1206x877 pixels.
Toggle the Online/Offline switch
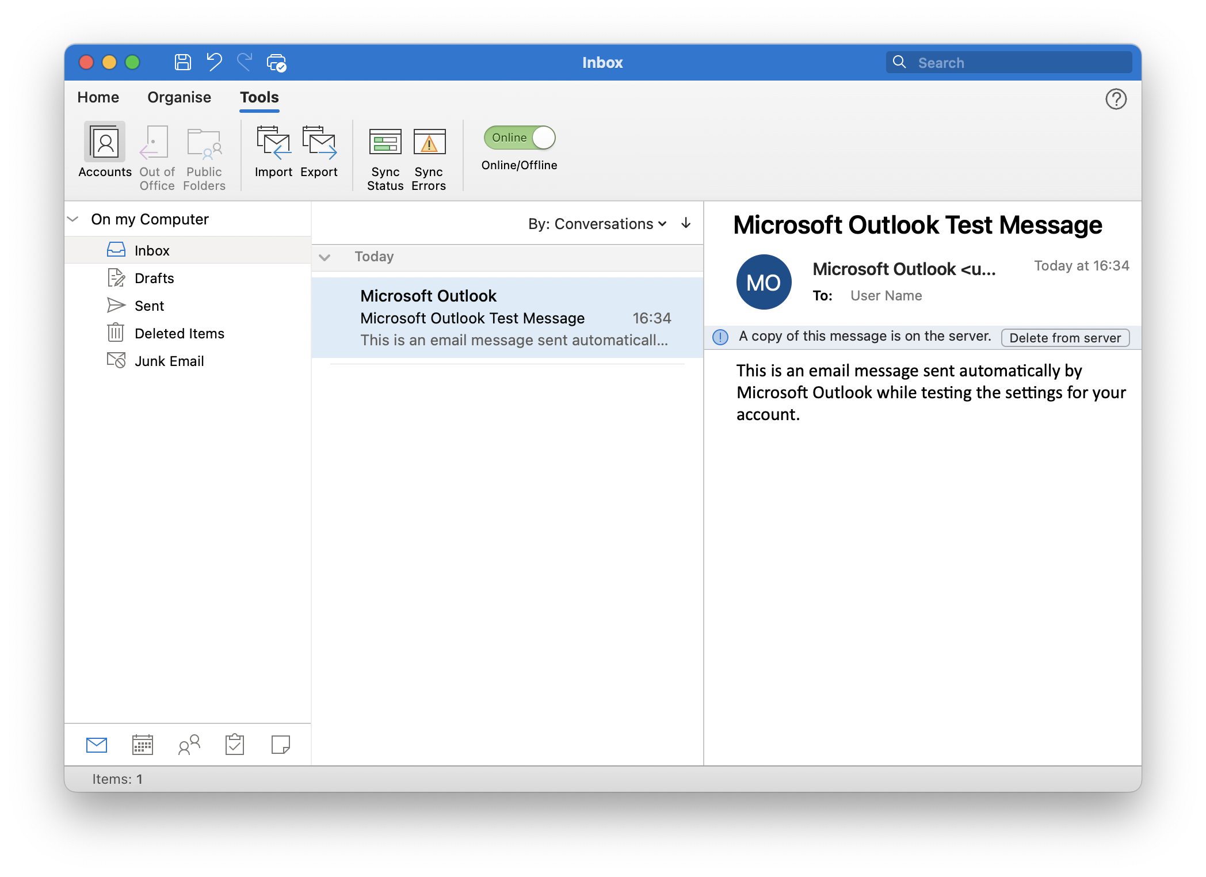pos(519,138)
